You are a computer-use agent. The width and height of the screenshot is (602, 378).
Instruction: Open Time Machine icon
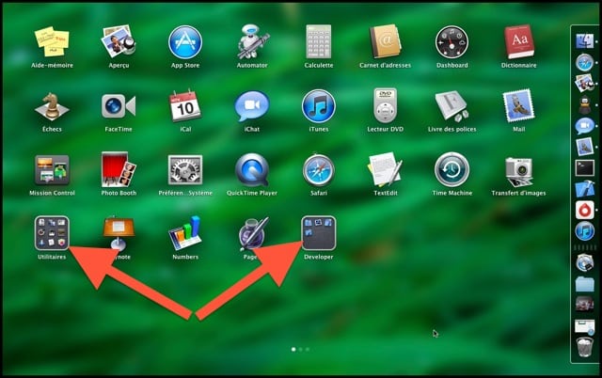451,169
